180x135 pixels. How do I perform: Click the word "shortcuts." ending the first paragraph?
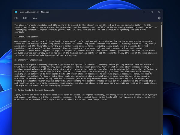[x=20, y=32]
